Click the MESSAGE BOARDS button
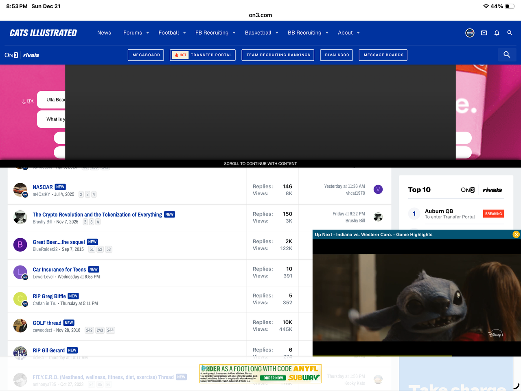The image size is (521, 391). coord(383,55)
